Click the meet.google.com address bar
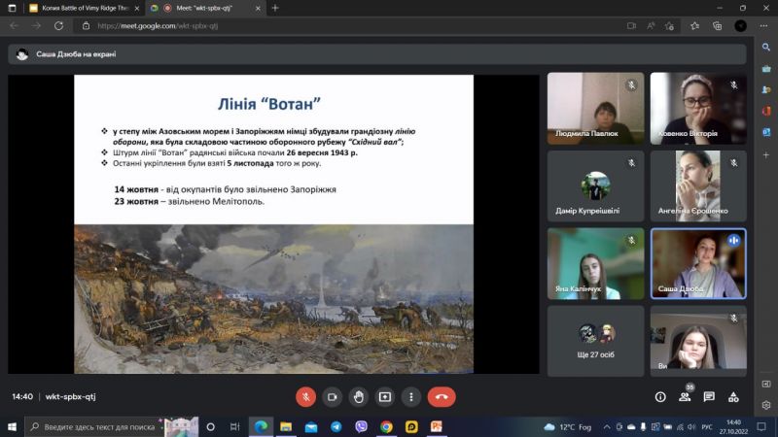The width and height of the screenshot is (778, 437). 347,26
